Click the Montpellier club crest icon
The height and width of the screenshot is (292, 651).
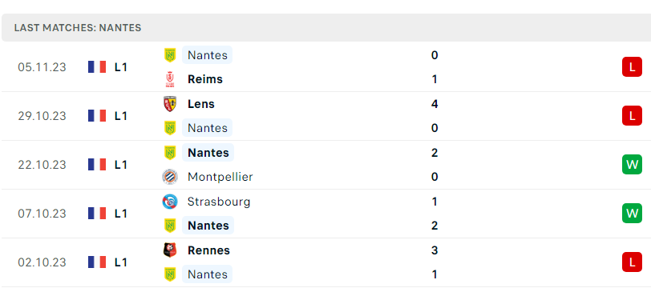(x=170, y=177)
